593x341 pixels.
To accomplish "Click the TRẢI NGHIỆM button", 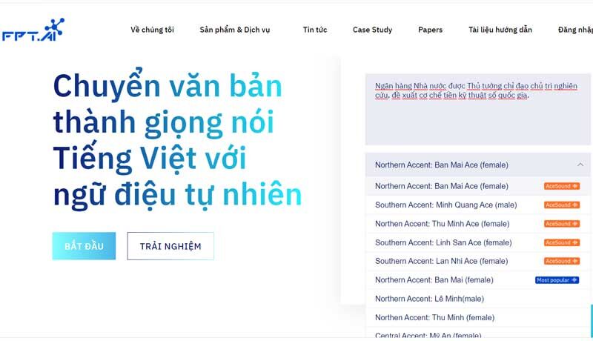I will tap(170, 246).
